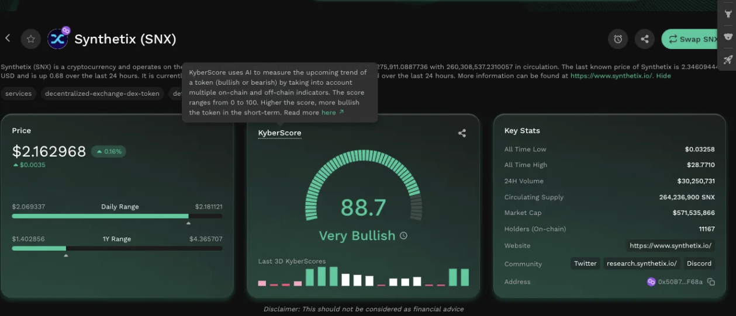Click the share icon beside Swap SNX
Screen dimensions: 736x316
tap(645, 39)
